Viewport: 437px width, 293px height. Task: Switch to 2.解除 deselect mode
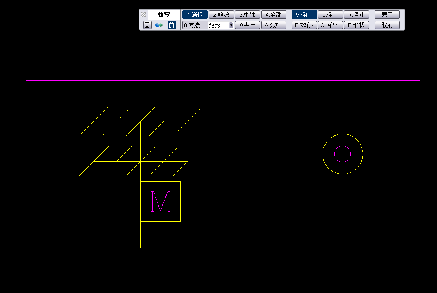coord(221,15)
